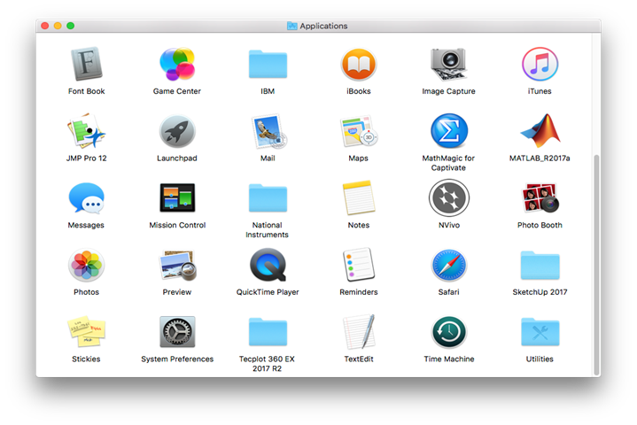Select the SketchUp 2017 folder icon
Viewport: 637px width, 425px height.
coord(540,265)
